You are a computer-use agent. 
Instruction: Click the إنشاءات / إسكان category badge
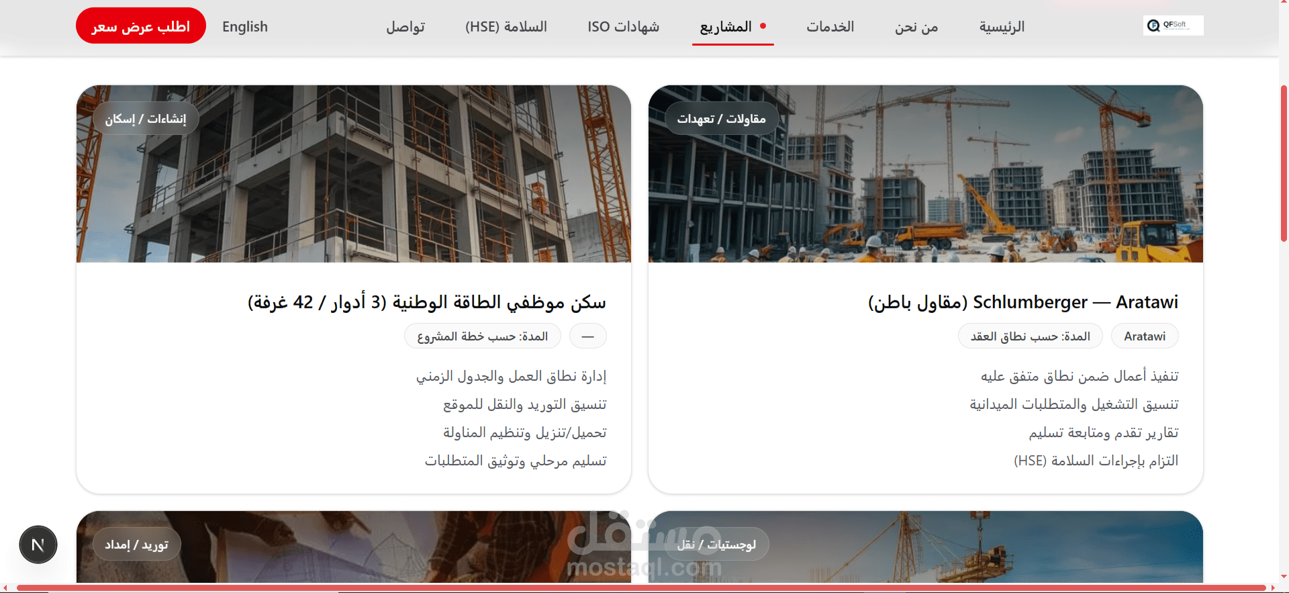(146, 119)
